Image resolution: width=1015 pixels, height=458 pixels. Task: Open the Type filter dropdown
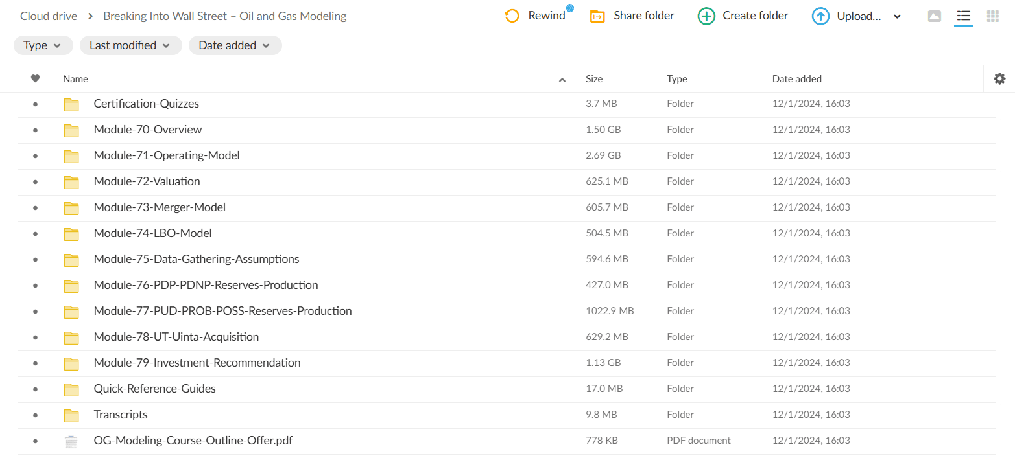click(x=43, y=45)
